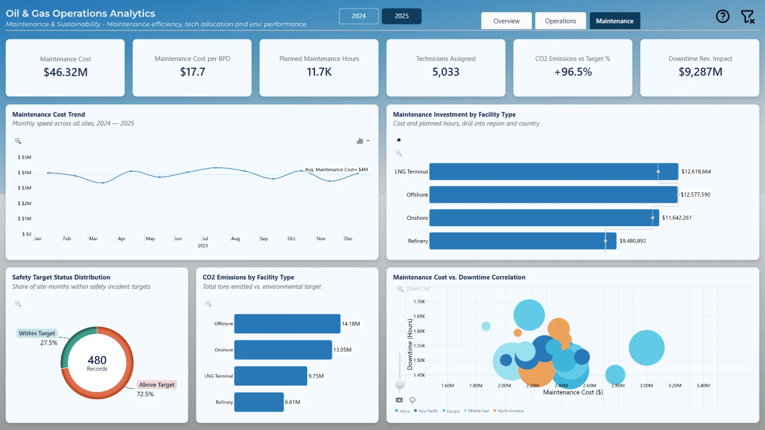Clear all filters with funnel icon
765x430 pixels.
747,17
